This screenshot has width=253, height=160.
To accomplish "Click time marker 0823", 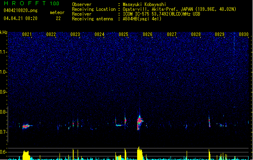I will click(x=75, y=34).
